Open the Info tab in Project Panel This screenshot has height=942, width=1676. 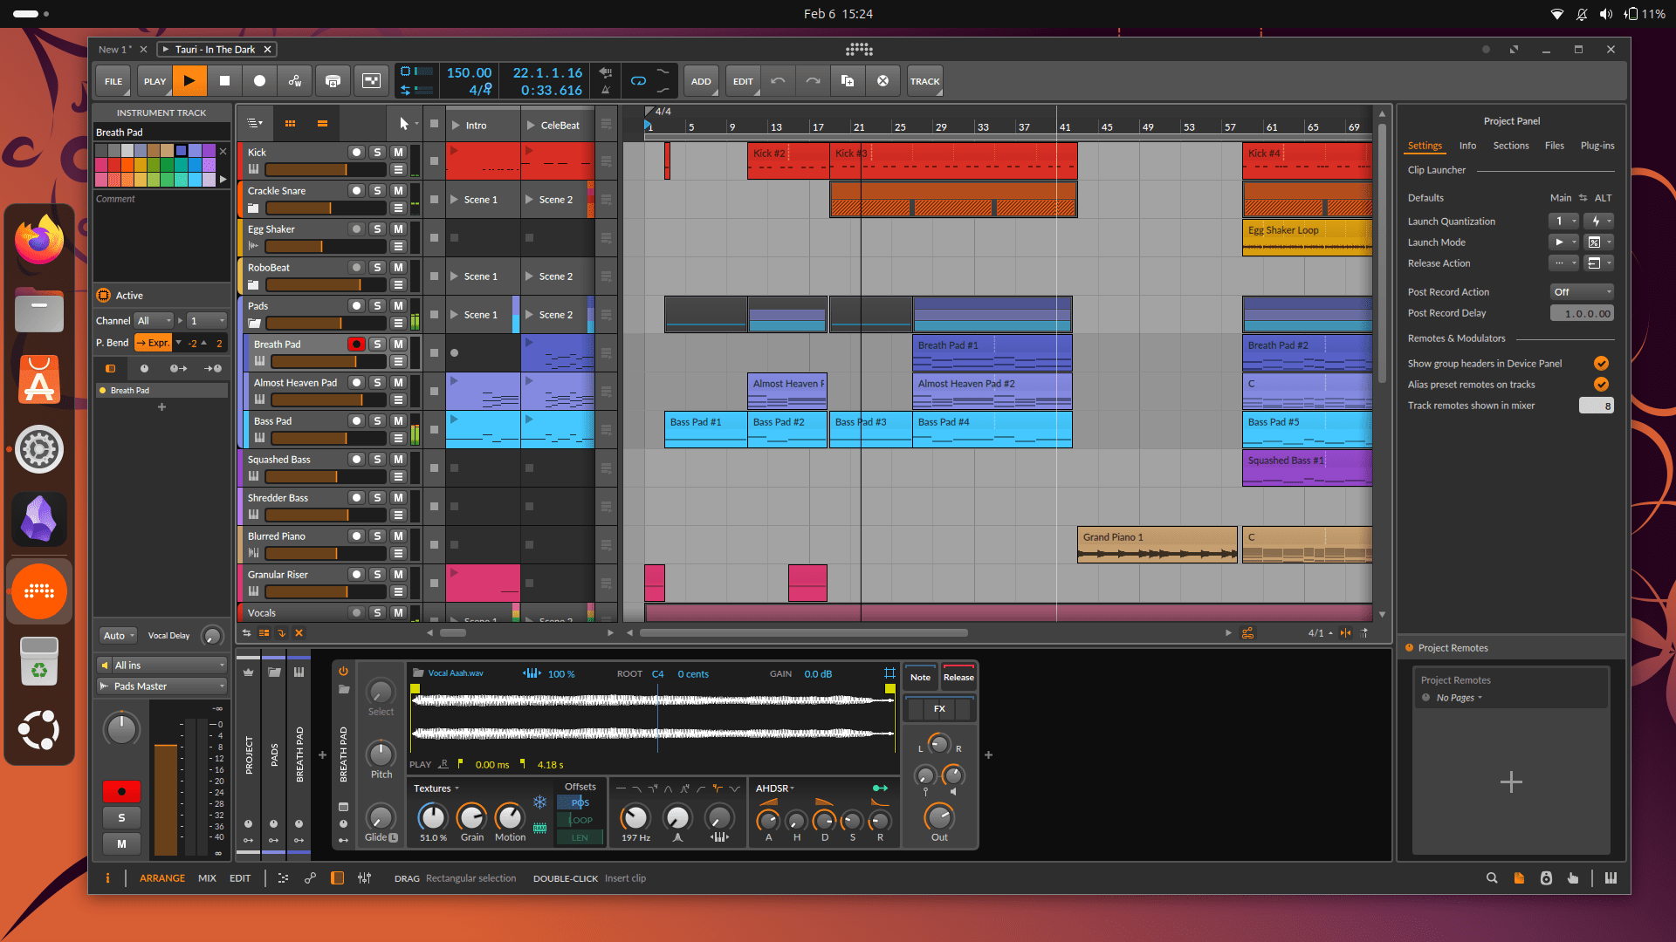(x=1467, y=146)
